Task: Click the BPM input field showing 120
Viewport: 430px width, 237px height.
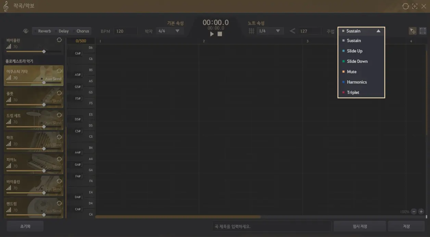Action: [125, 31]
